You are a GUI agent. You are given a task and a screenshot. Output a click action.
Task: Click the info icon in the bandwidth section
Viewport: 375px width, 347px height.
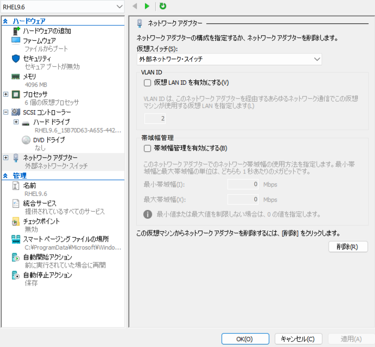[148, 214]
